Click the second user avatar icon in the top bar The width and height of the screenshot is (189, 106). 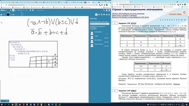(109, 10)
